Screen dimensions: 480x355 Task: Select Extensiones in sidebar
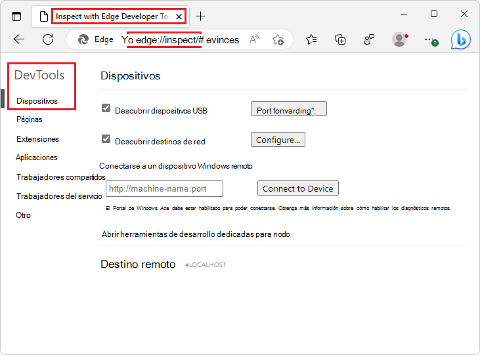(37, 139)
